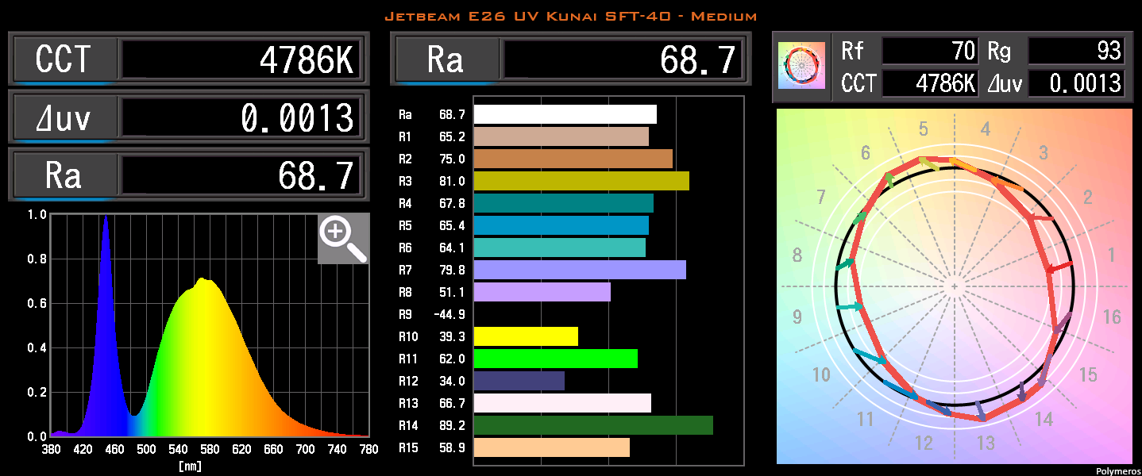This screenshot has width=1142, height=476.
Task: Select the white Ra swatch bar
Action: (x=564, y=114)
